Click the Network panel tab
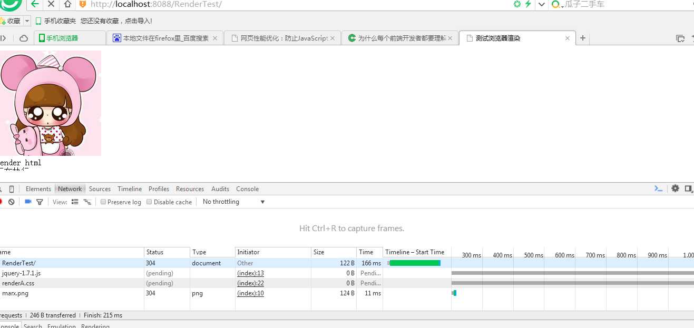This screenshot has width=694, height=328. 70,189
